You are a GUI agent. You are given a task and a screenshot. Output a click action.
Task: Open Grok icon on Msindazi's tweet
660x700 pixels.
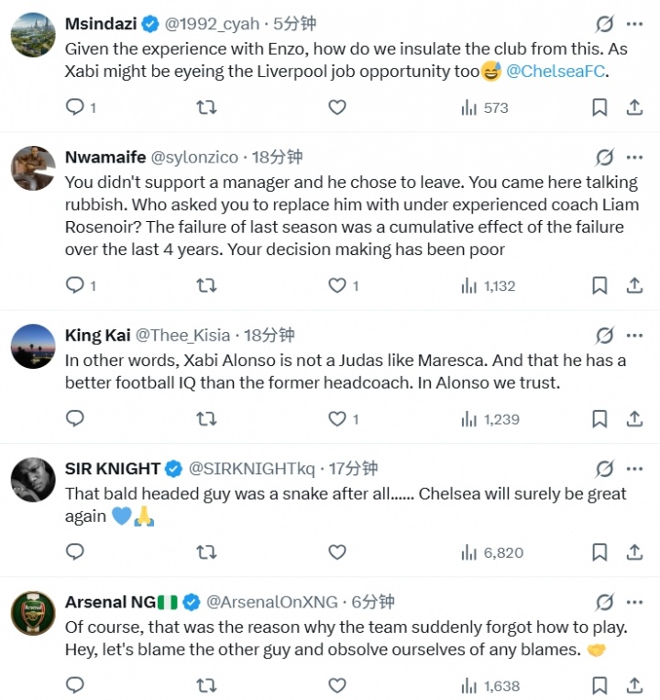(x=604, y=24)
